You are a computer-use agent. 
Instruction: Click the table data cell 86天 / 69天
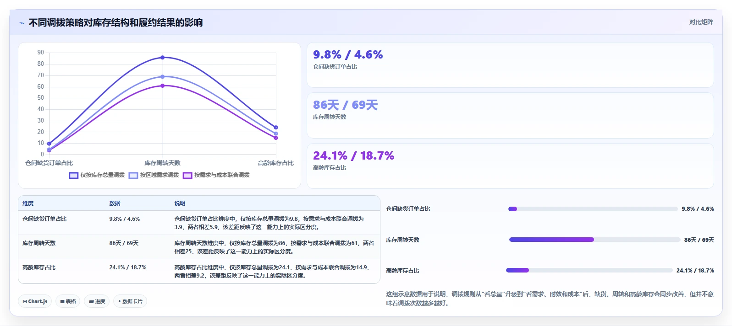[x=124, y=243]
